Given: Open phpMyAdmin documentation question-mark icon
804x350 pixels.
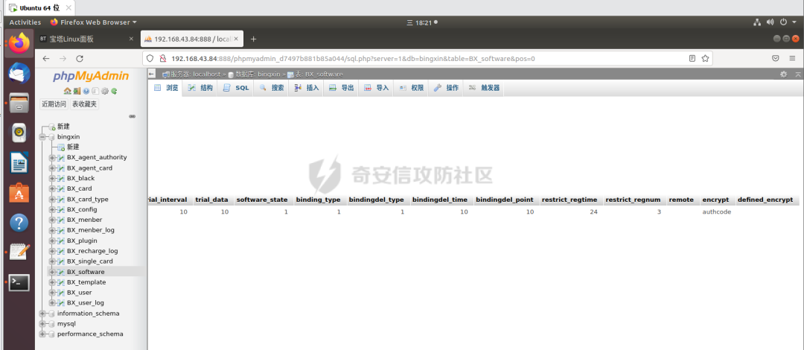Looking at the screenshot, I should click(x=86, y=91).
